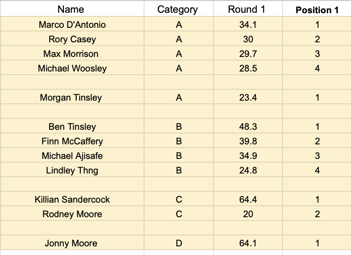Click the Finn McCaffery cell
This screenshot has width=351, height=255.
(x=72, y=140)
